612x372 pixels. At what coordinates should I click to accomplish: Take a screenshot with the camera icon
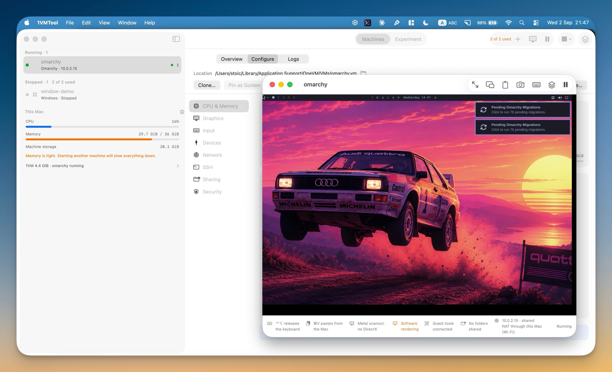pyautogui.click(x=520, y=85)
